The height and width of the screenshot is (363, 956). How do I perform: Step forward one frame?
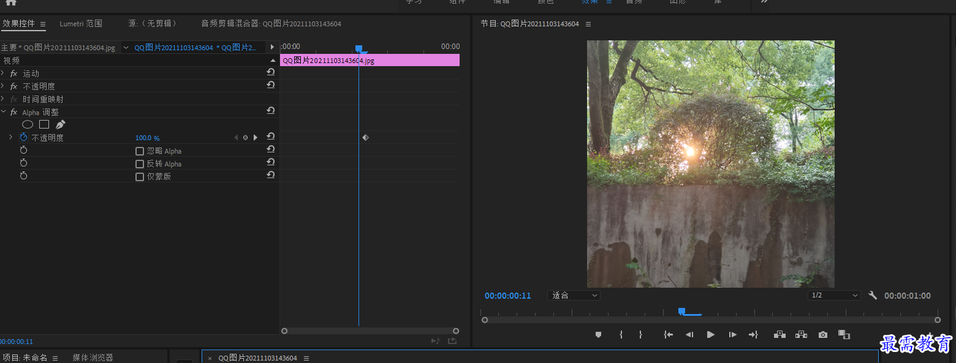click(732, 335)
